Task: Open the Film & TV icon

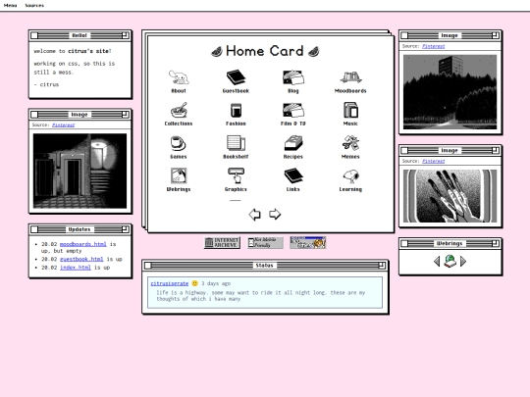Action: (293, 111)
